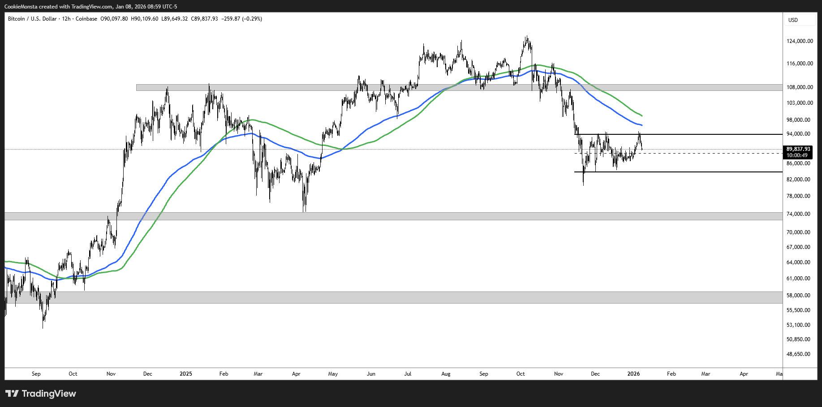
Task: Click the Bitcoin / U.S. Dollar symbol title
Action: 32,19
